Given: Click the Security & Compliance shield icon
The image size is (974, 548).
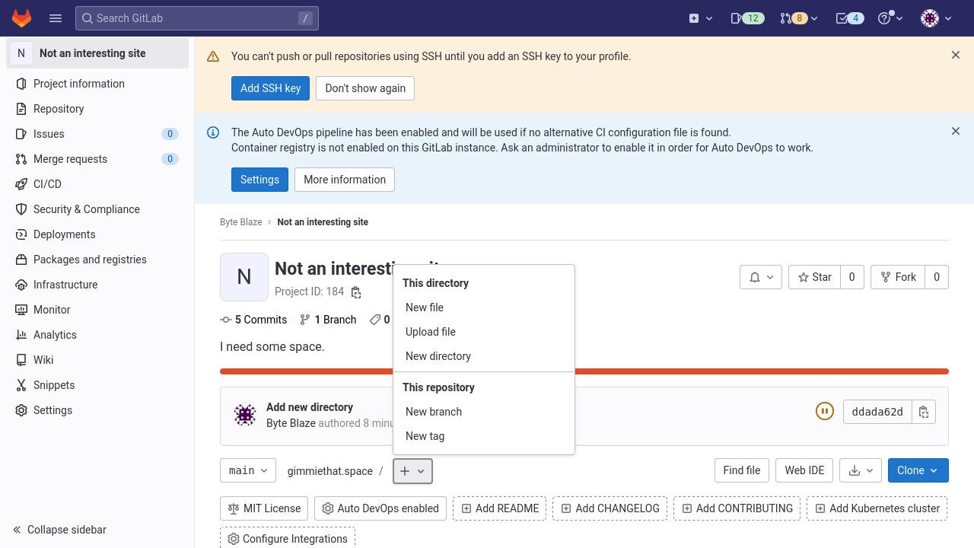Looking at the screenshot, I should tap(21, 209).
